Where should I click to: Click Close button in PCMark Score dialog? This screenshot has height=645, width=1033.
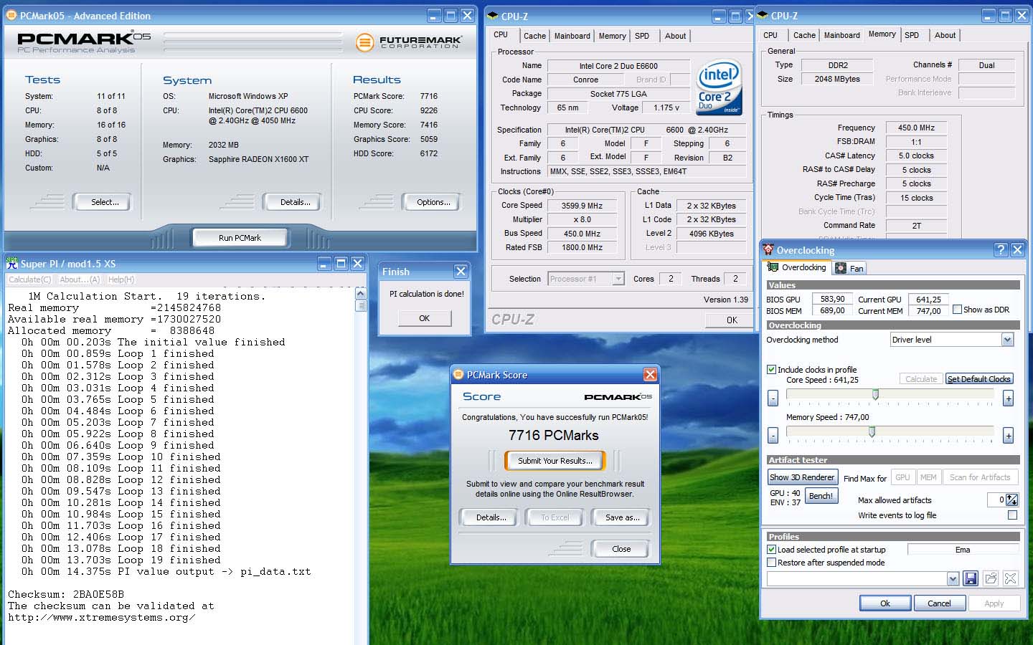[621, 549]
